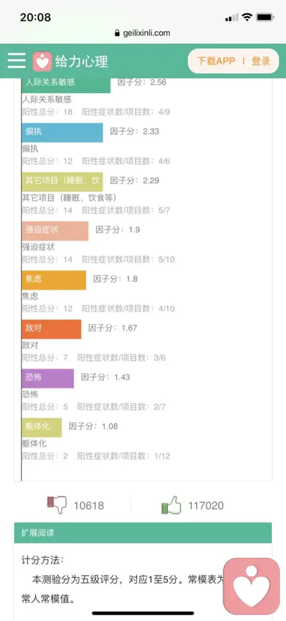This screenshot has height=621, width=286.
Task: Select the blue 偏执 factor bar
Action: (63, 133)
